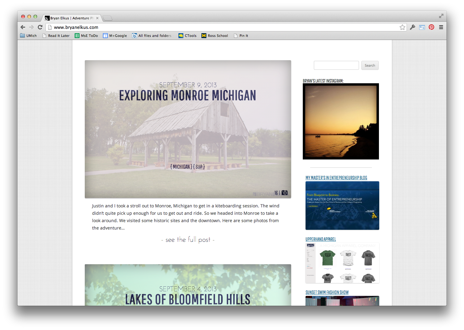Click the Pinterest extension icon

tap(431, 27)
